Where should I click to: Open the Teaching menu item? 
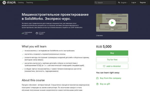(29, 2)
